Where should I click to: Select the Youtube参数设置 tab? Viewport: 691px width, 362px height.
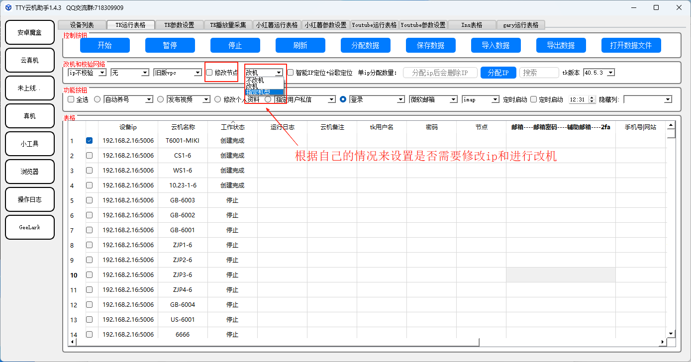coord(423,25)
